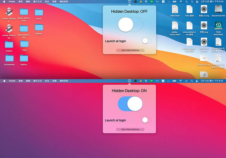Select the banner folder
This screenshot has width=226, height=158.
click(39, 27)
